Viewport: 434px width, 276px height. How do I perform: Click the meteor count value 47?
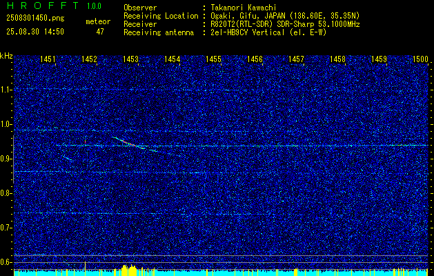click(100, 32)
